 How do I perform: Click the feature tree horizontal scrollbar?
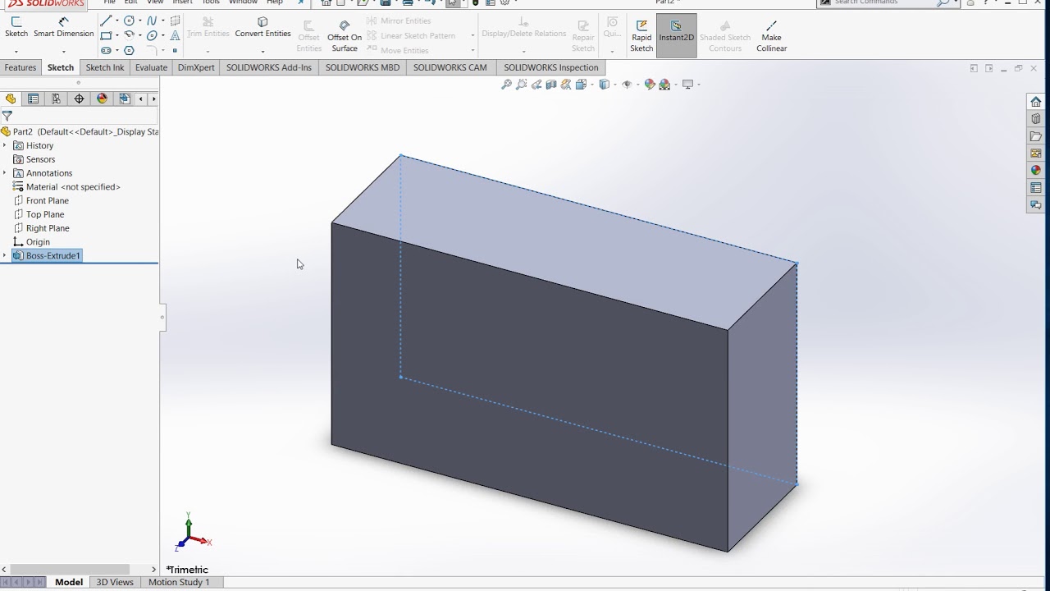pos(69,569)
